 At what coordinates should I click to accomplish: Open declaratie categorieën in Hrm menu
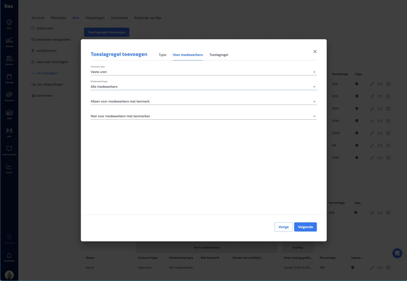coord(51,39)
